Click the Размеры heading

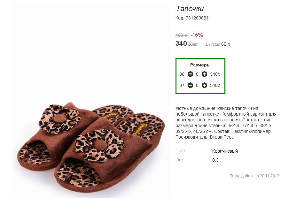click(x=200, y=65)
